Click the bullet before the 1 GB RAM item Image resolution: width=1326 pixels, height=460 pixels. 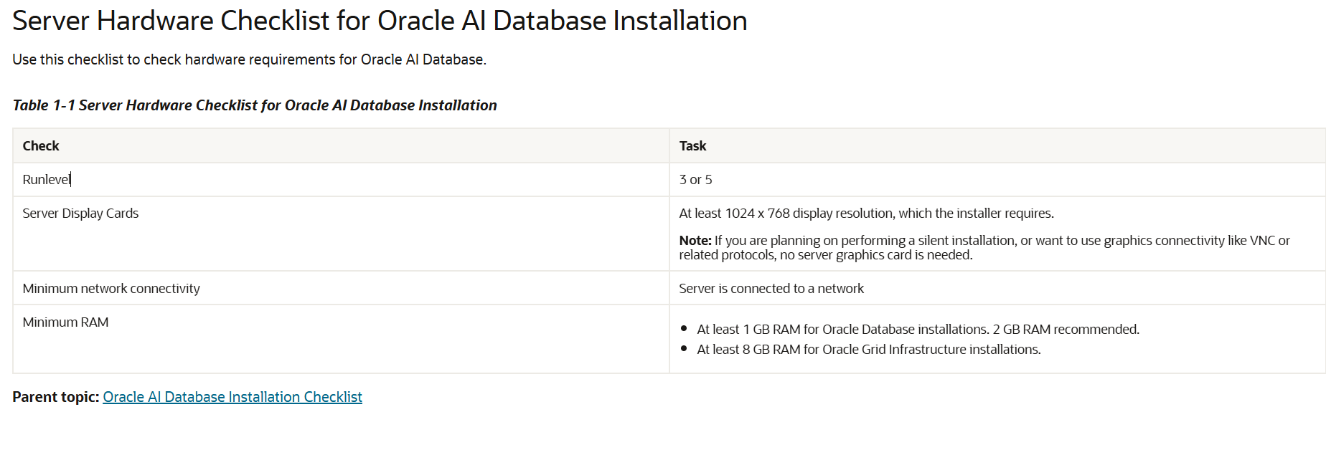[x=684, y=329]
